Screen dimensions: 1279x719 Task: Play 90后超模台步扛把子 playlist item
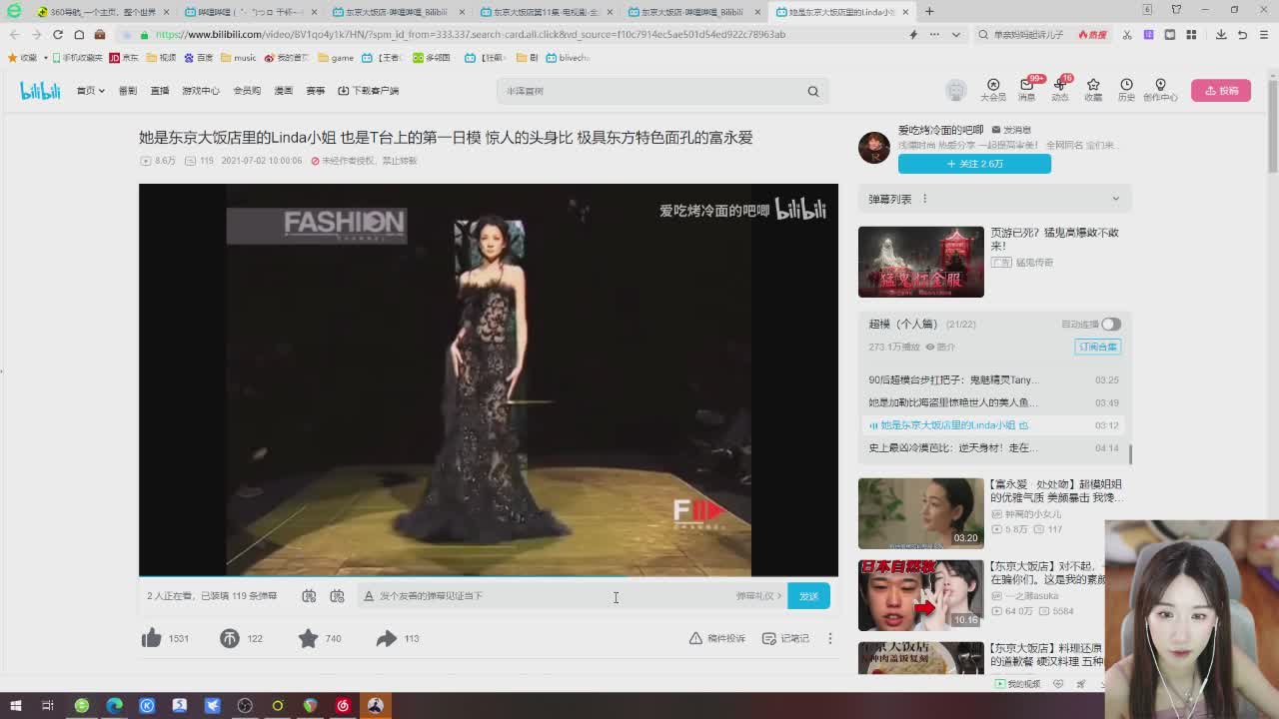993,379
